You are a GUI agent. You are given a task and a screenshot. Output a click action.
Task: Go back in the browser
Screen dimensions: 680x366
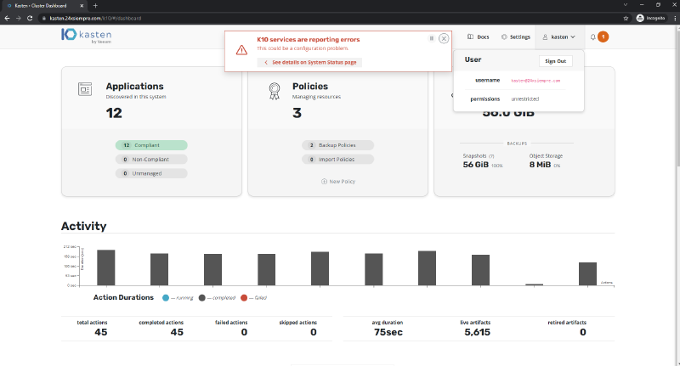point(7,18)
